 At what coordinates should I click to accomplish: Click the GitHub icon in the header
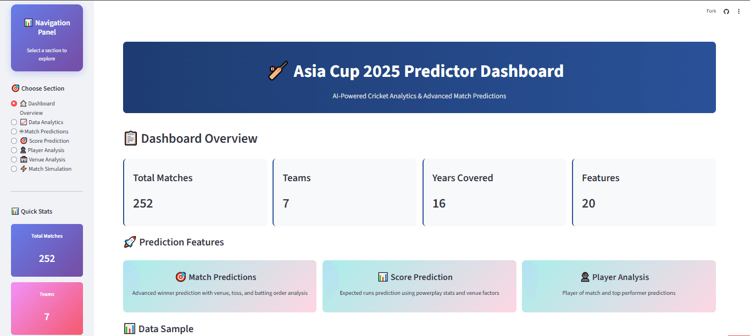726,11
